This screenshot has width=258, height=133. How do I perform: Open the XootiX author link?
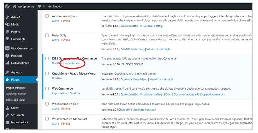pos(126,110)
